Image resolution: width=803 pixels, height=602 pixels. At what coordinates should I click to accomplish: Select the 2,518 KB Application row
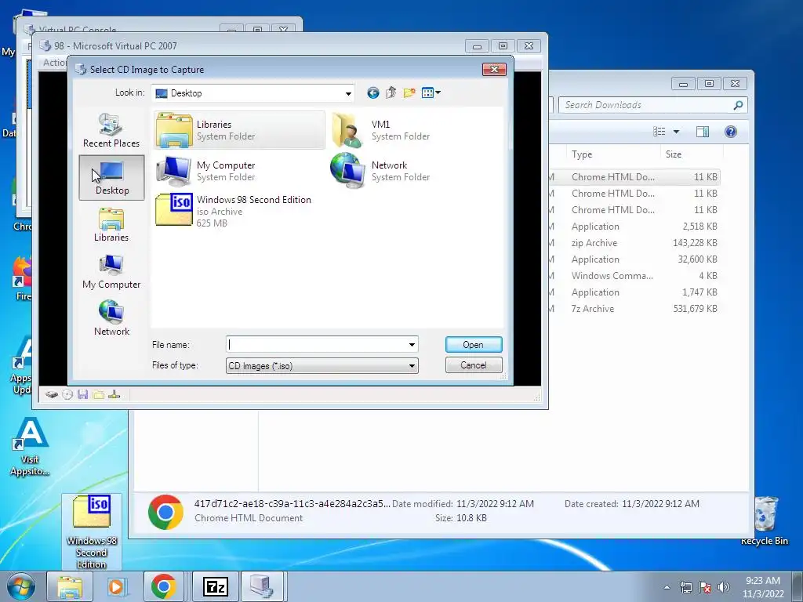(x=635, y=227)
